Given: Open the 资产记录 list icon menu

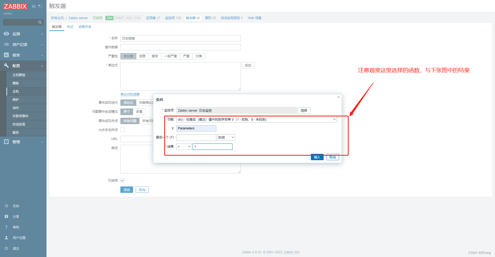Looking at the screenshot, I should point(6,44).
